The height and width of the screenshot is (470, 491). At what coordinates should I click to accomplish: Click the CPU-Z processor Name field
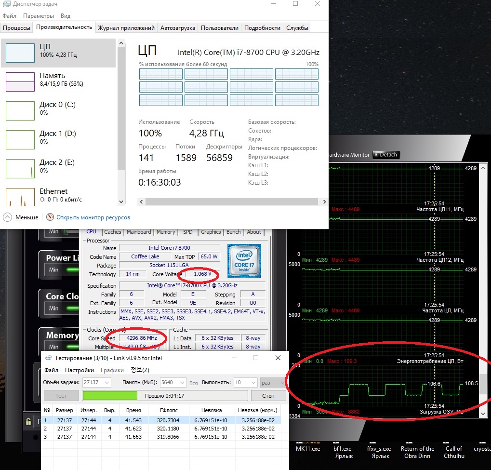tap(169, 248)
